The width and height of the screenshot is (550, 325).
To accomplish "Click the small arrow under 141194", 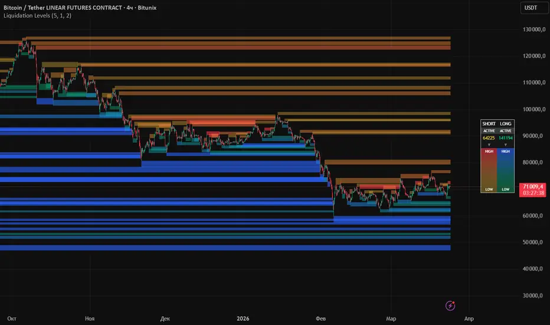I will [506, 145].
